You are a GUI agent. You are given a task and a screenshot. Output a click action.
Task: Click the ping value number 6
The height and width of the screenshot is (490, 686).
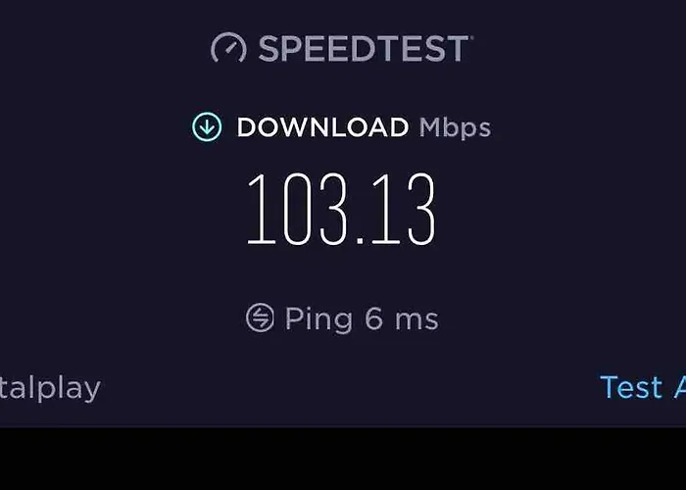[374, 318]
